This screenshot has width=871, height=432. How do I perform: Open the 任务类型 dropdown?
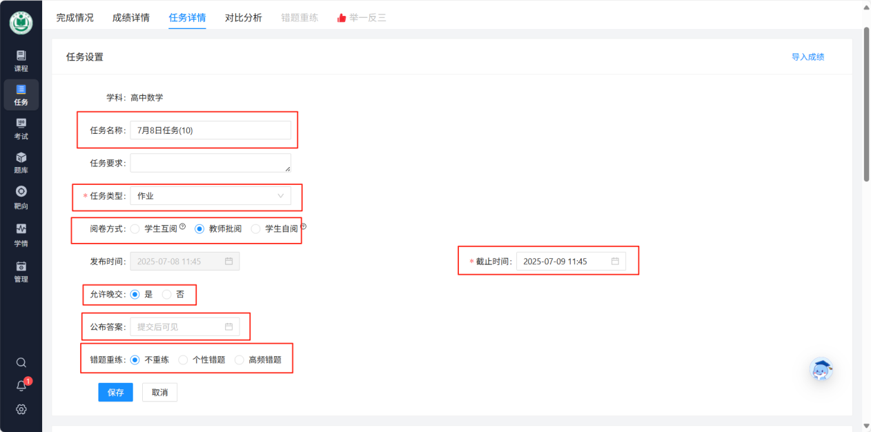(x=211, y=196)
